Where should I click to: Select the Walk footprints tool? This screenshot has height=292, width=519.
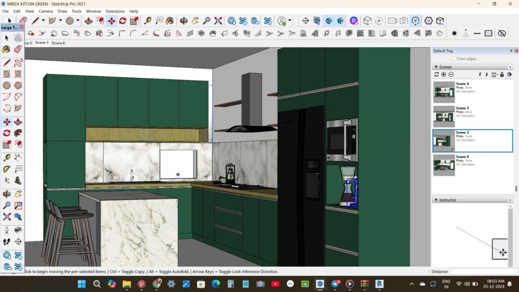7,242
